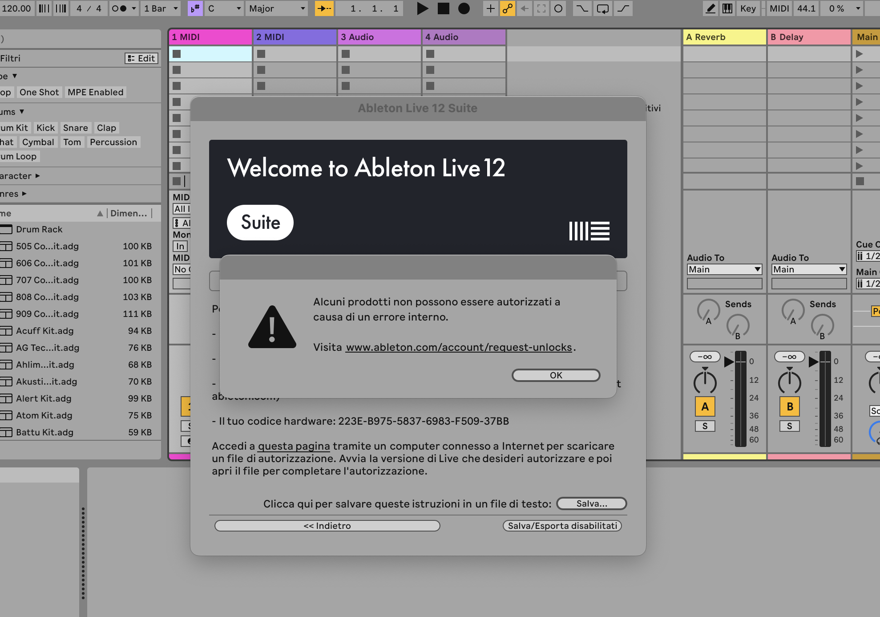Toggle Punch-Out switch icon
Screen dimensions: 880x617
click(624, 8)
